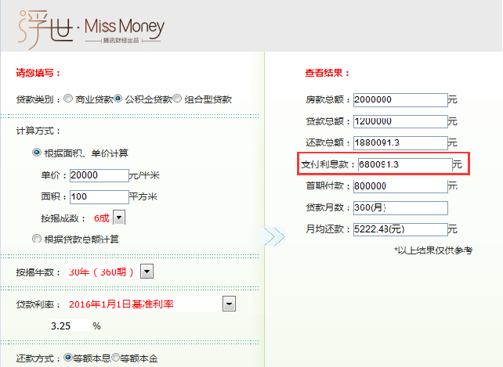
Task: Select 公积金贷款 loan type
Action: click(118, 99)
